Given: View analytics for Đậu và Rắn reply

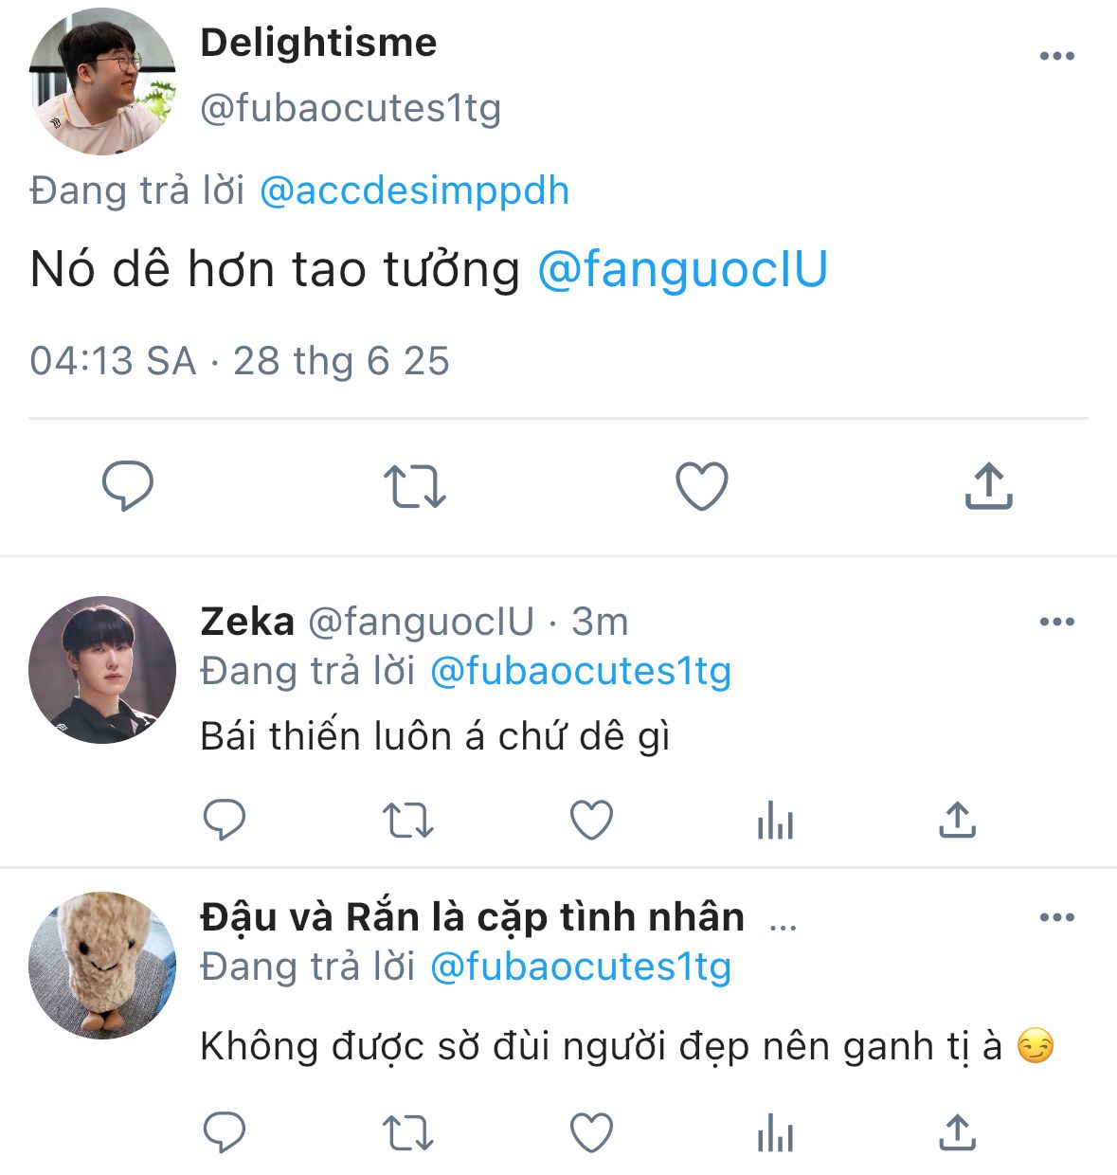Looking at the screenshot, I should [x=775, y=1132].
